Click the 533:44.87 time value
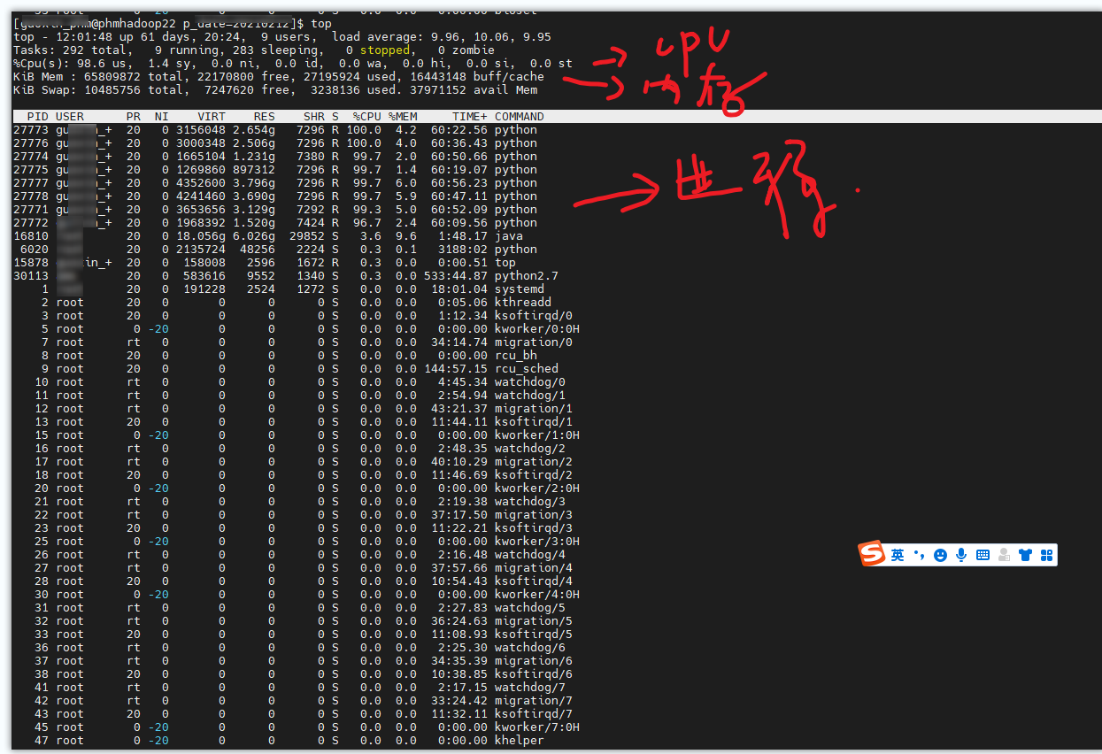This screenshot has height=754, width=1102. (456, 276)
